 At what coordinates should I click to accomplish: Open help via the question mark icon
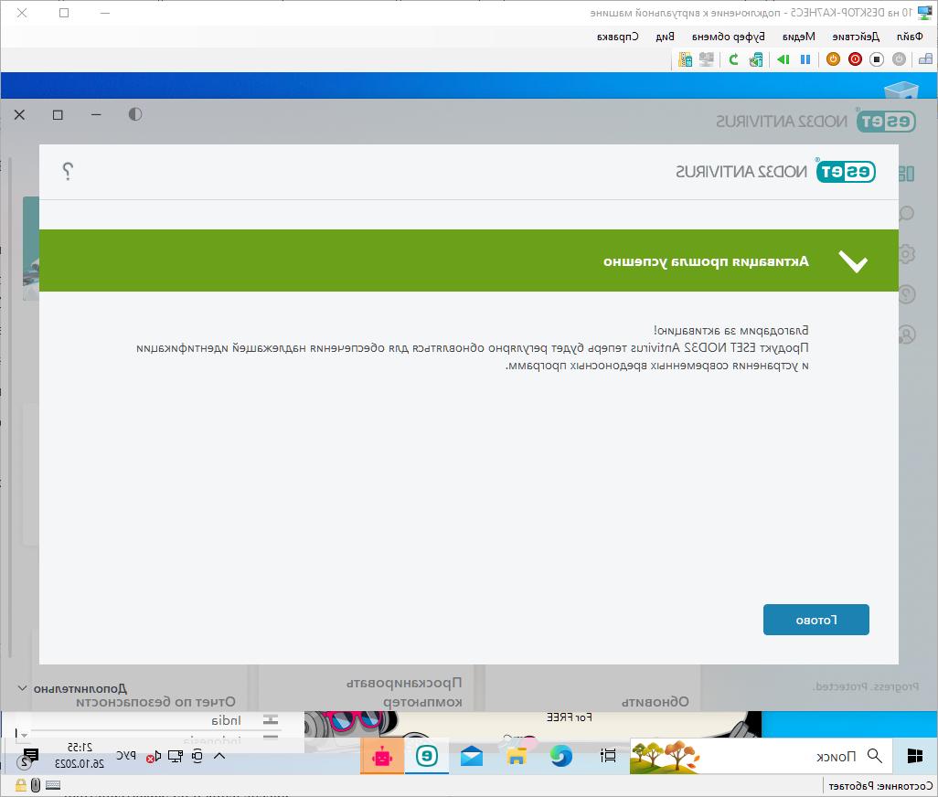coord(68,171)
